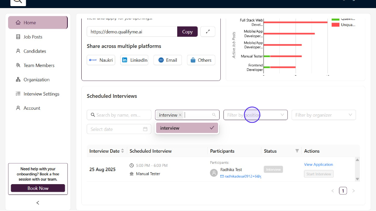Sort by Interview Date column arrows
The image size is (376, 211).
pyautogui.click(x=123, y=151)
